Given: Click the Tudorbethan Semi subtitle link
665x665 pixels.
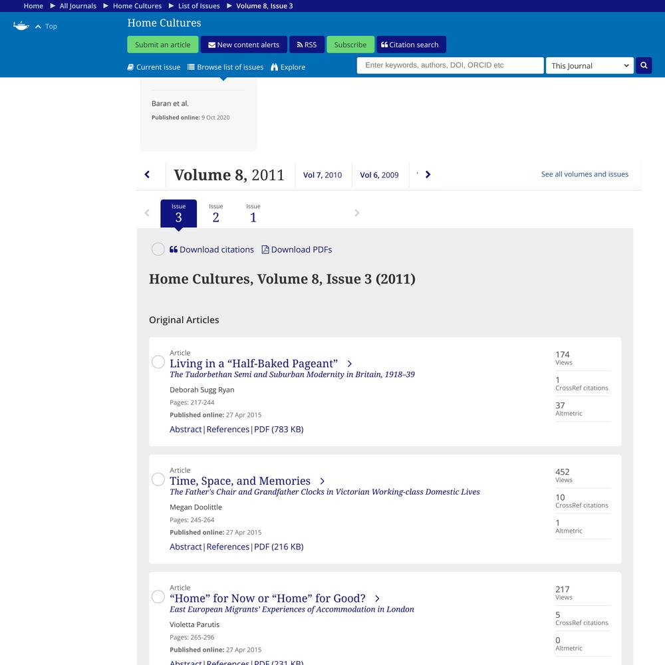Looking at the screenshot, I should (292, 374).
